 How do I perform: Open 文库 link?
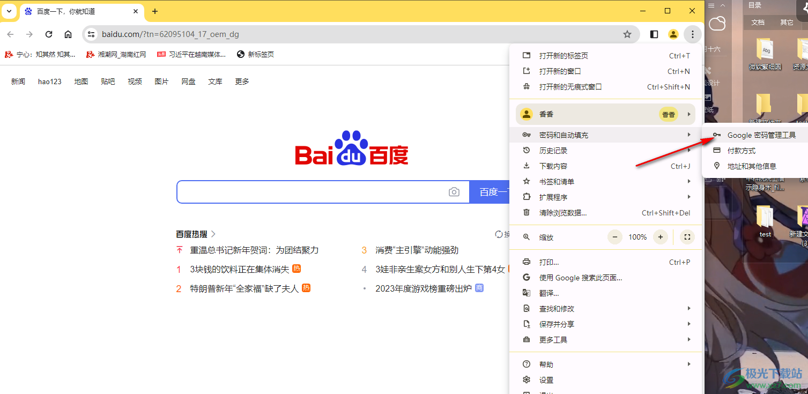pos(215,81)
